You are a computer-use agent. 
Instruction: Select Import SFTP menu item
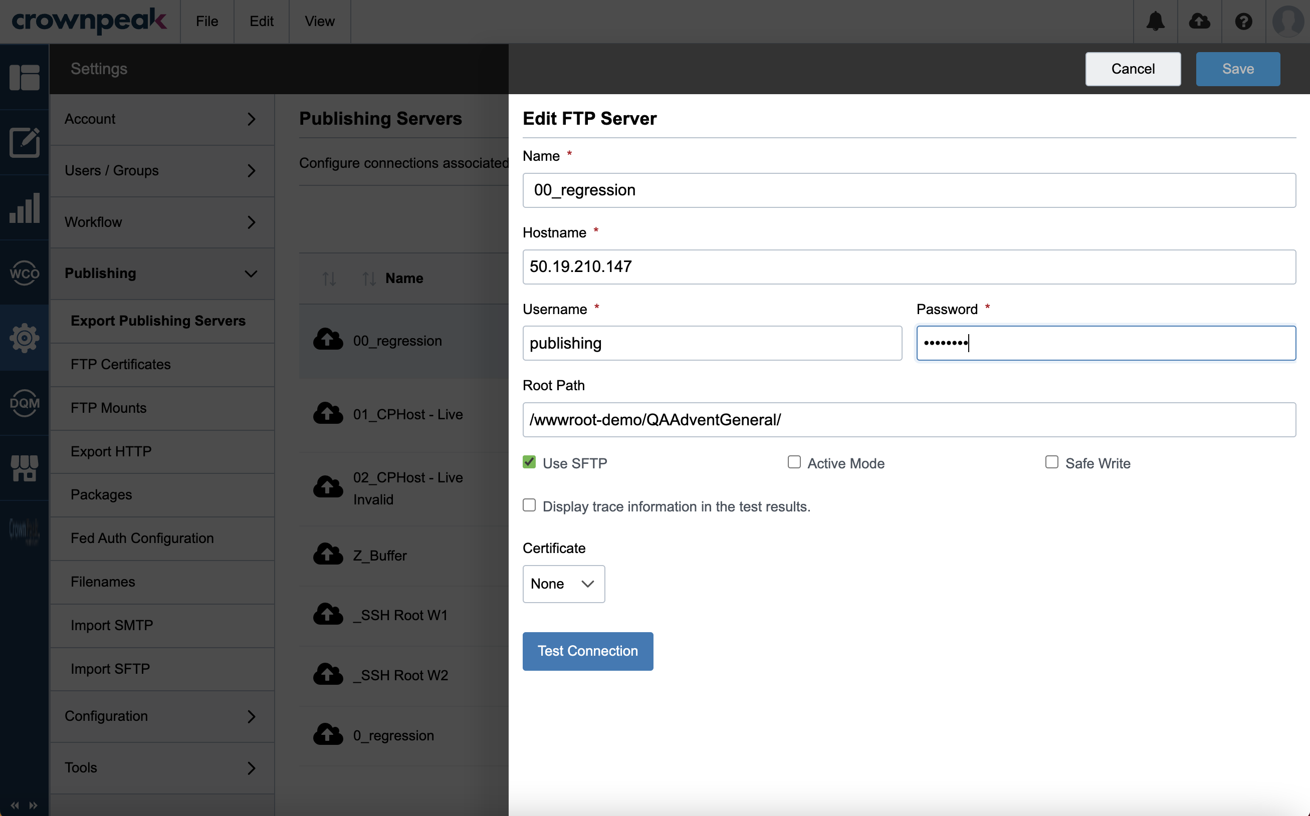tap(162, 669)
